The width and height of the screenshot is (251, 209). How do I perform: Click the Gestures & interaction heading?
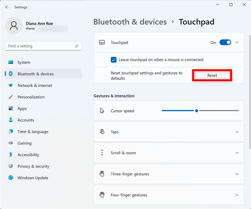click(114, 96)
